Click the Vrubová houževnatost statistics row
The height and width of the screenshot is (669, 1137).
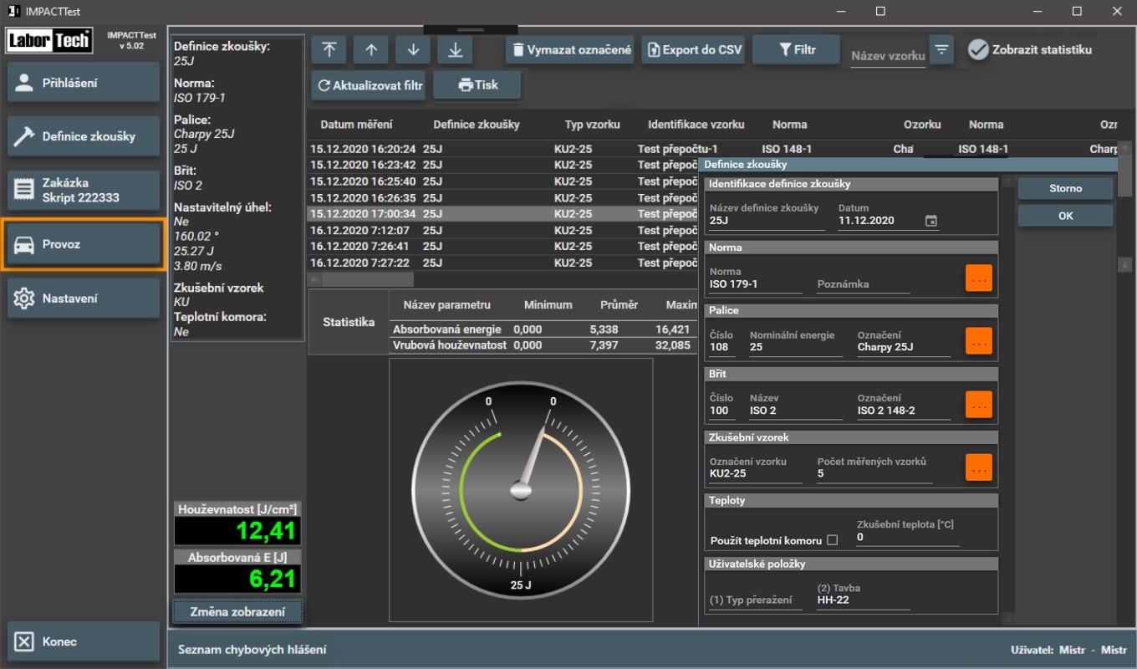(544, 345)
